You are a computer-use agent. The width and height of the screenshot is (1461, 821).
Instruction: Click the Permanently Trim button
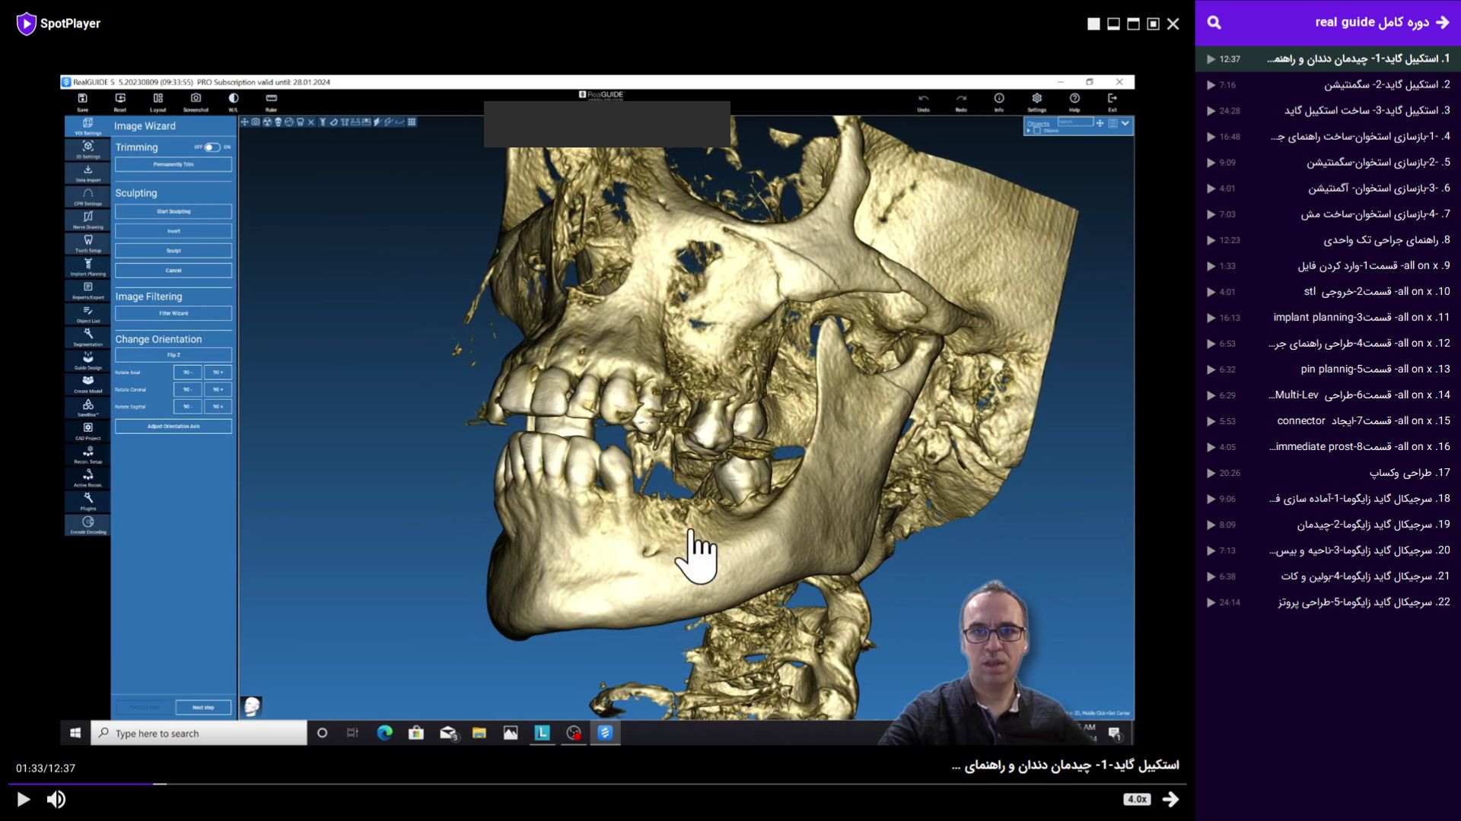[x=173, y=164]
